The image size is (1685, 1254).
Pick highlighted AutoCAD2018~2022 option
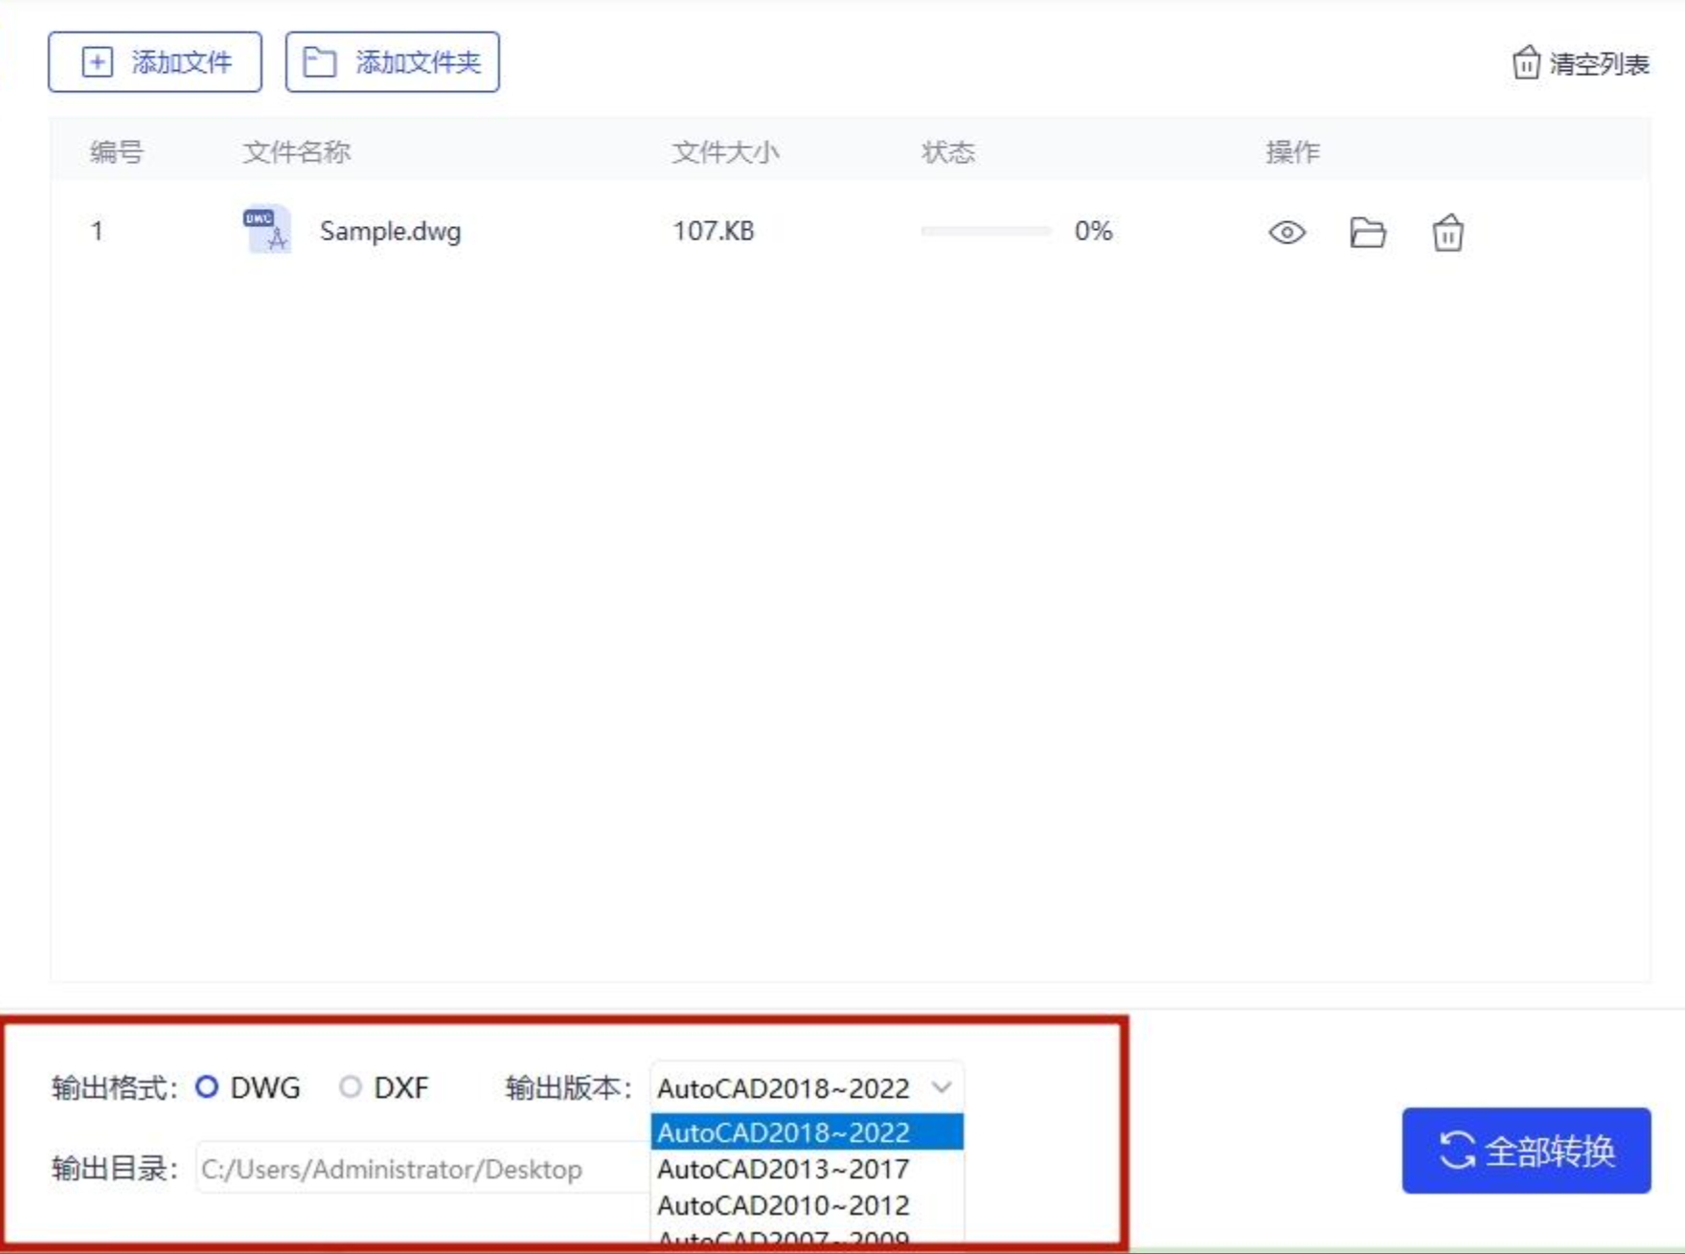pyautogui.click(x=807, y=1132)
